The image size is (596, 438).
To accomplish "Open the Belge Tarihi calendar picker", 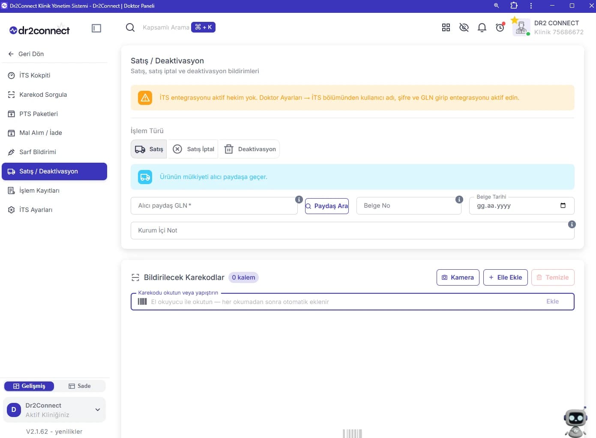I will (x=563, y=206).
